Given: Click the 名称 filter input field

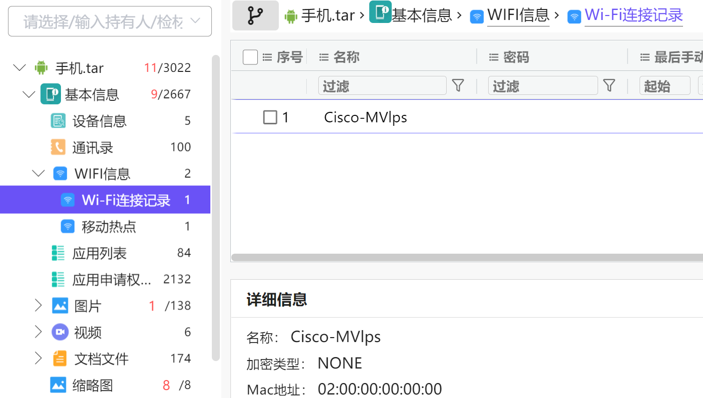Looking at the screenshot, I should 382,86.
